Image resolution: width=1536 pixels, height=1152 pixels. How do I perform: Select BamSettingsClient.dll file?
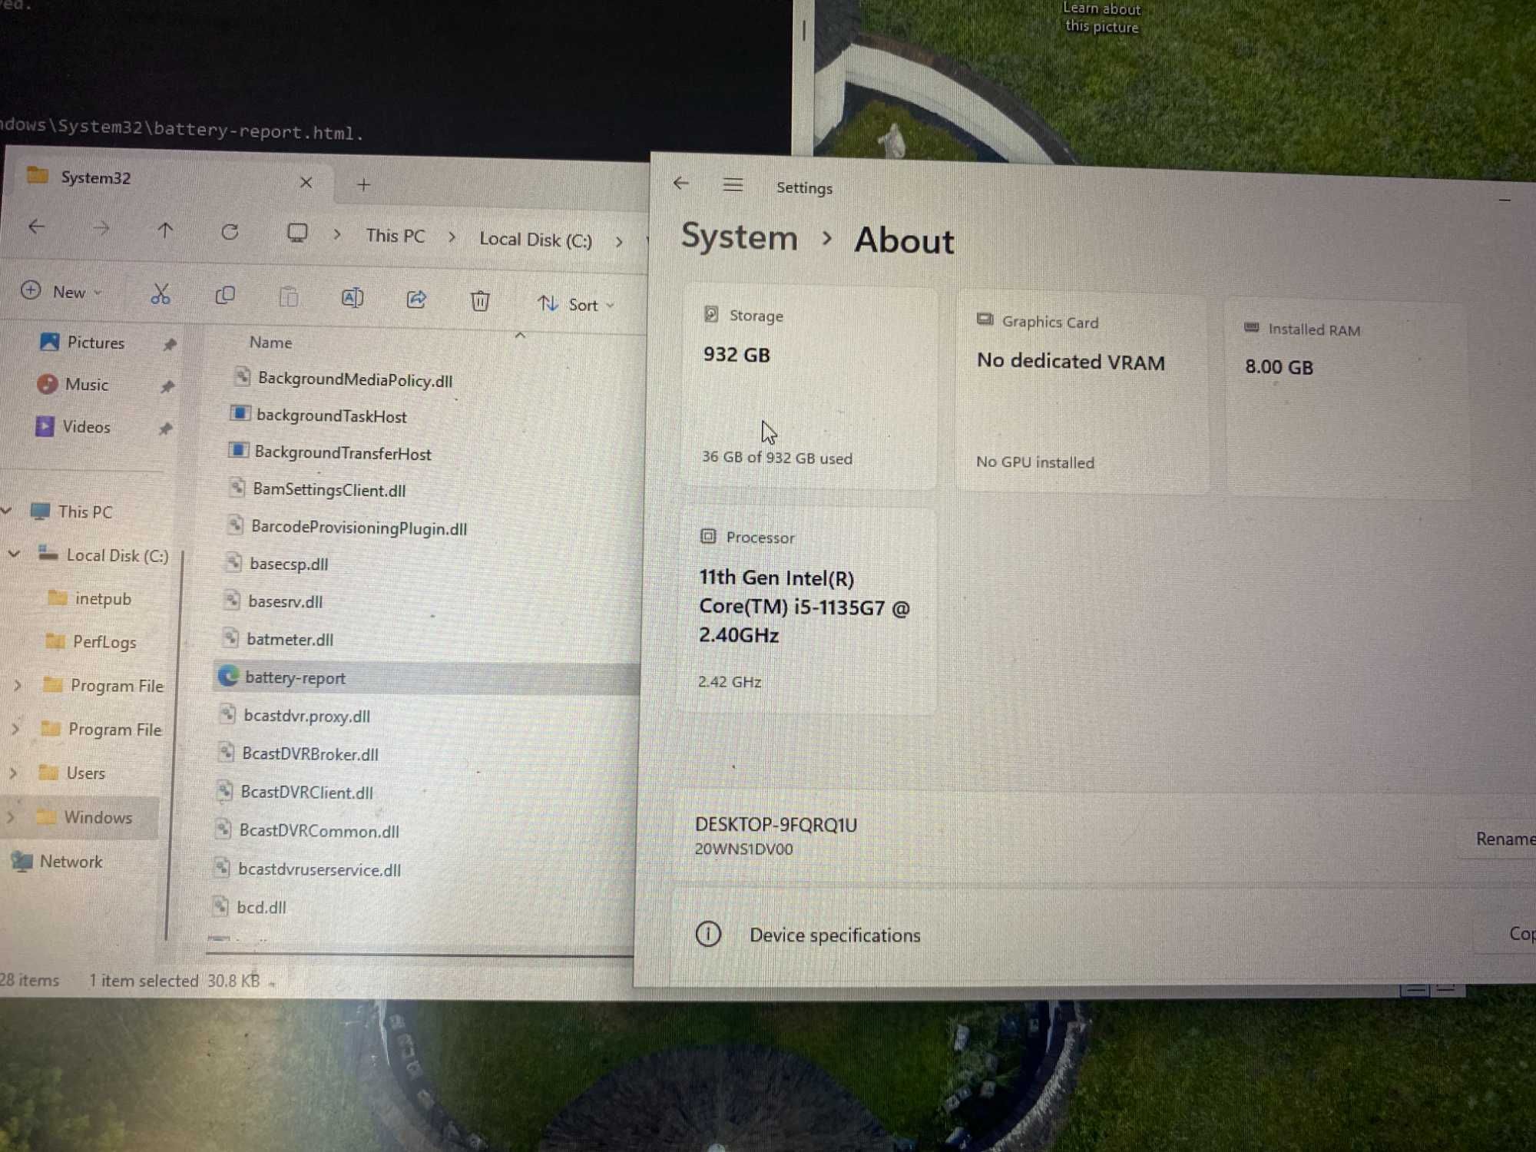[329, 489]
